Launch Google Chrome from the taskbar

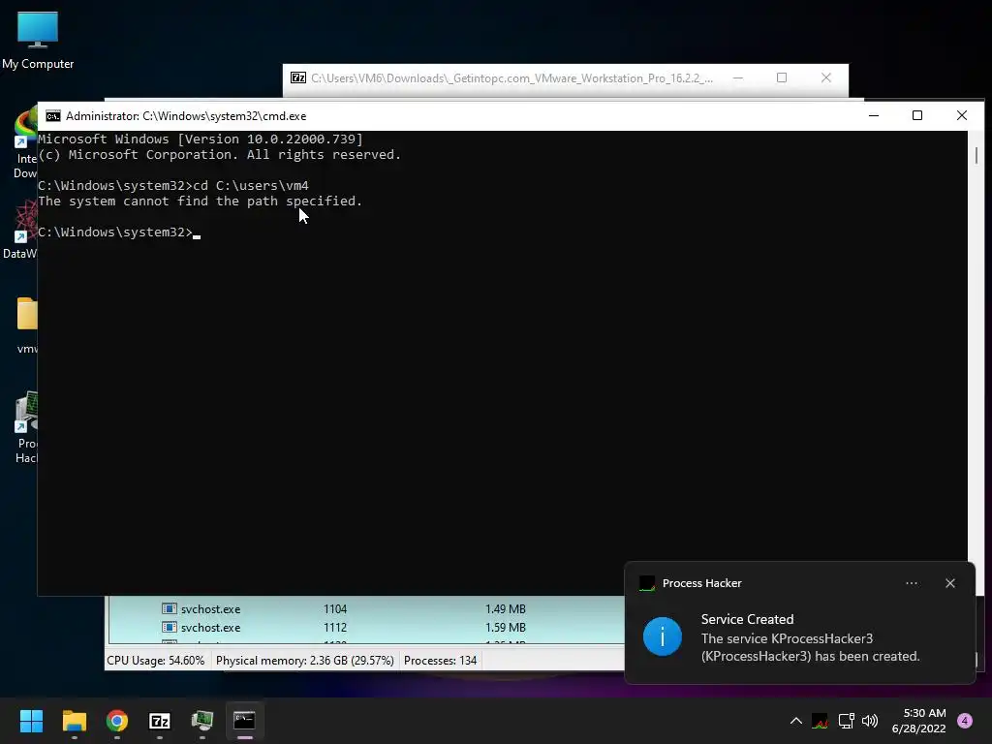117,721
